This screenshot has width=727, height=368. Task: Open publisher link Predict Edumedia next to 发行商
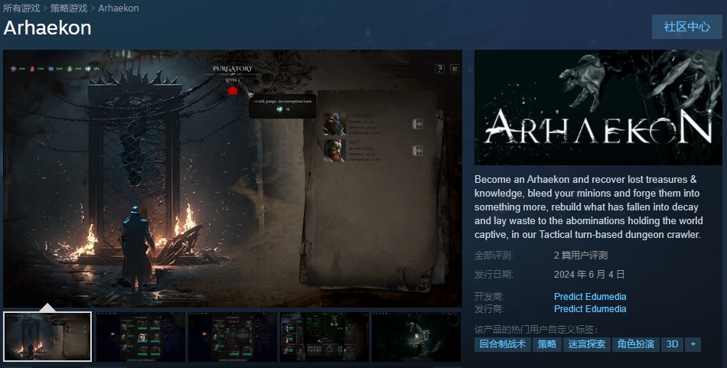pos(590,308)
